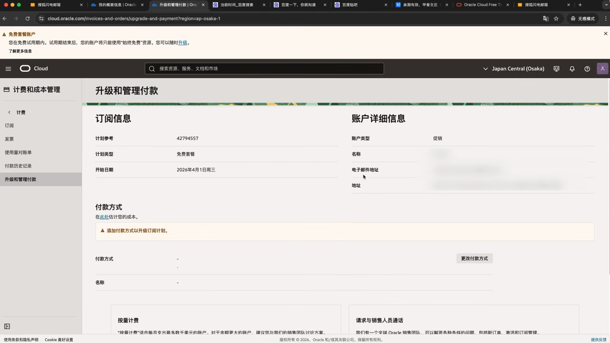Open the Cloud Shell developer tools icon

coord(556,69)
